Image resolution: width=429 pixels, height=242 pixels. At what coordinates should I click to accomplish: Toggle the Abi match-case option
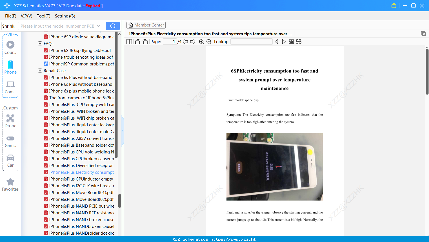pyautogui.click(x=291, y=41)
